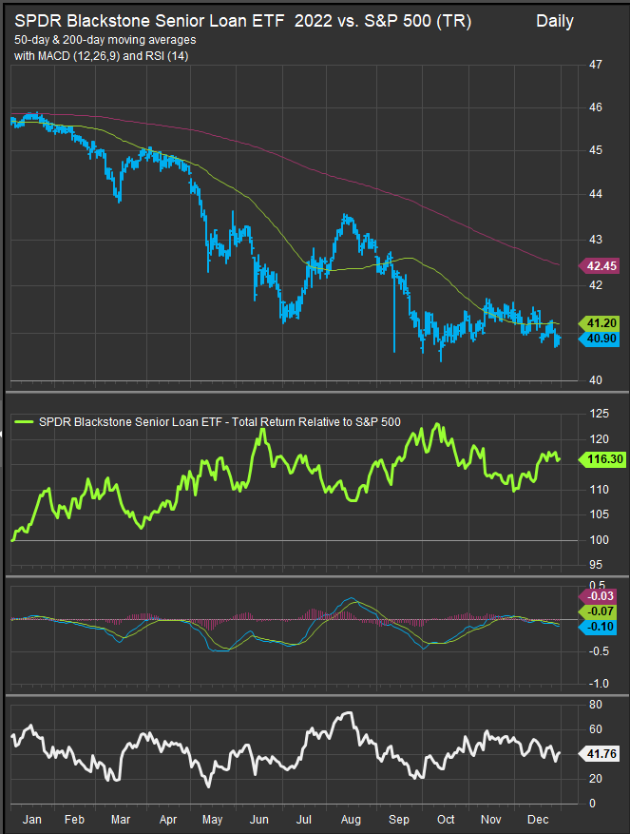
Task: Click the Sep label on the time axis
Action: (x=399, y=820)
